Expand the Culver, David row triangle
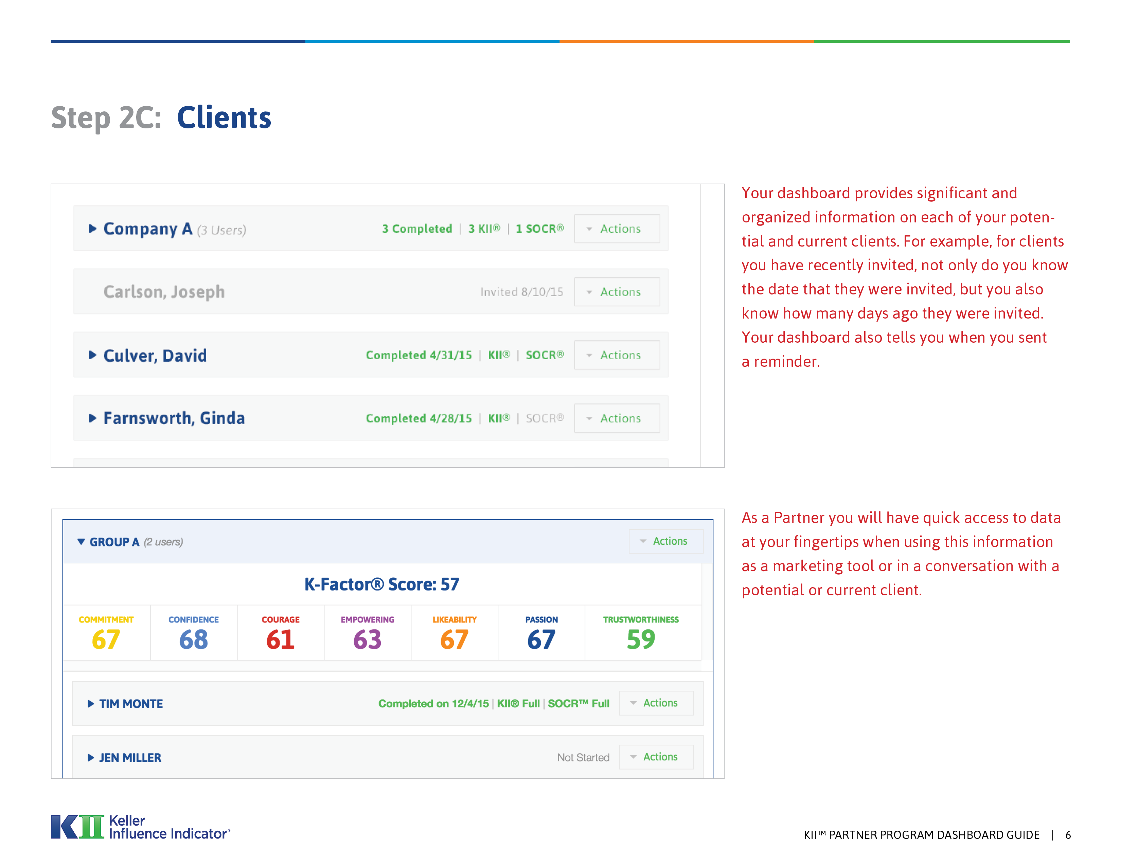The height and width of the screenshot is (866, 1121). pos(92,355)
